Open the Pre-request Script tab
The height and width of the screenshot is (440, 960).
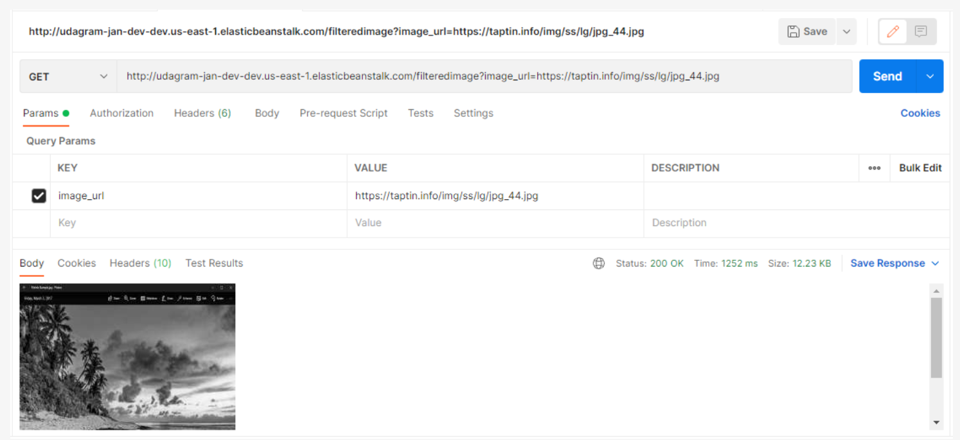coord(343,113)
